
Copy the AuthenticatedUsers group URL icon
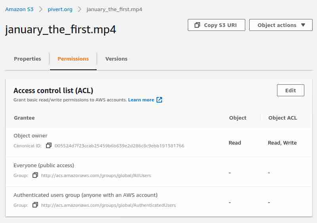tap(35, 205)
